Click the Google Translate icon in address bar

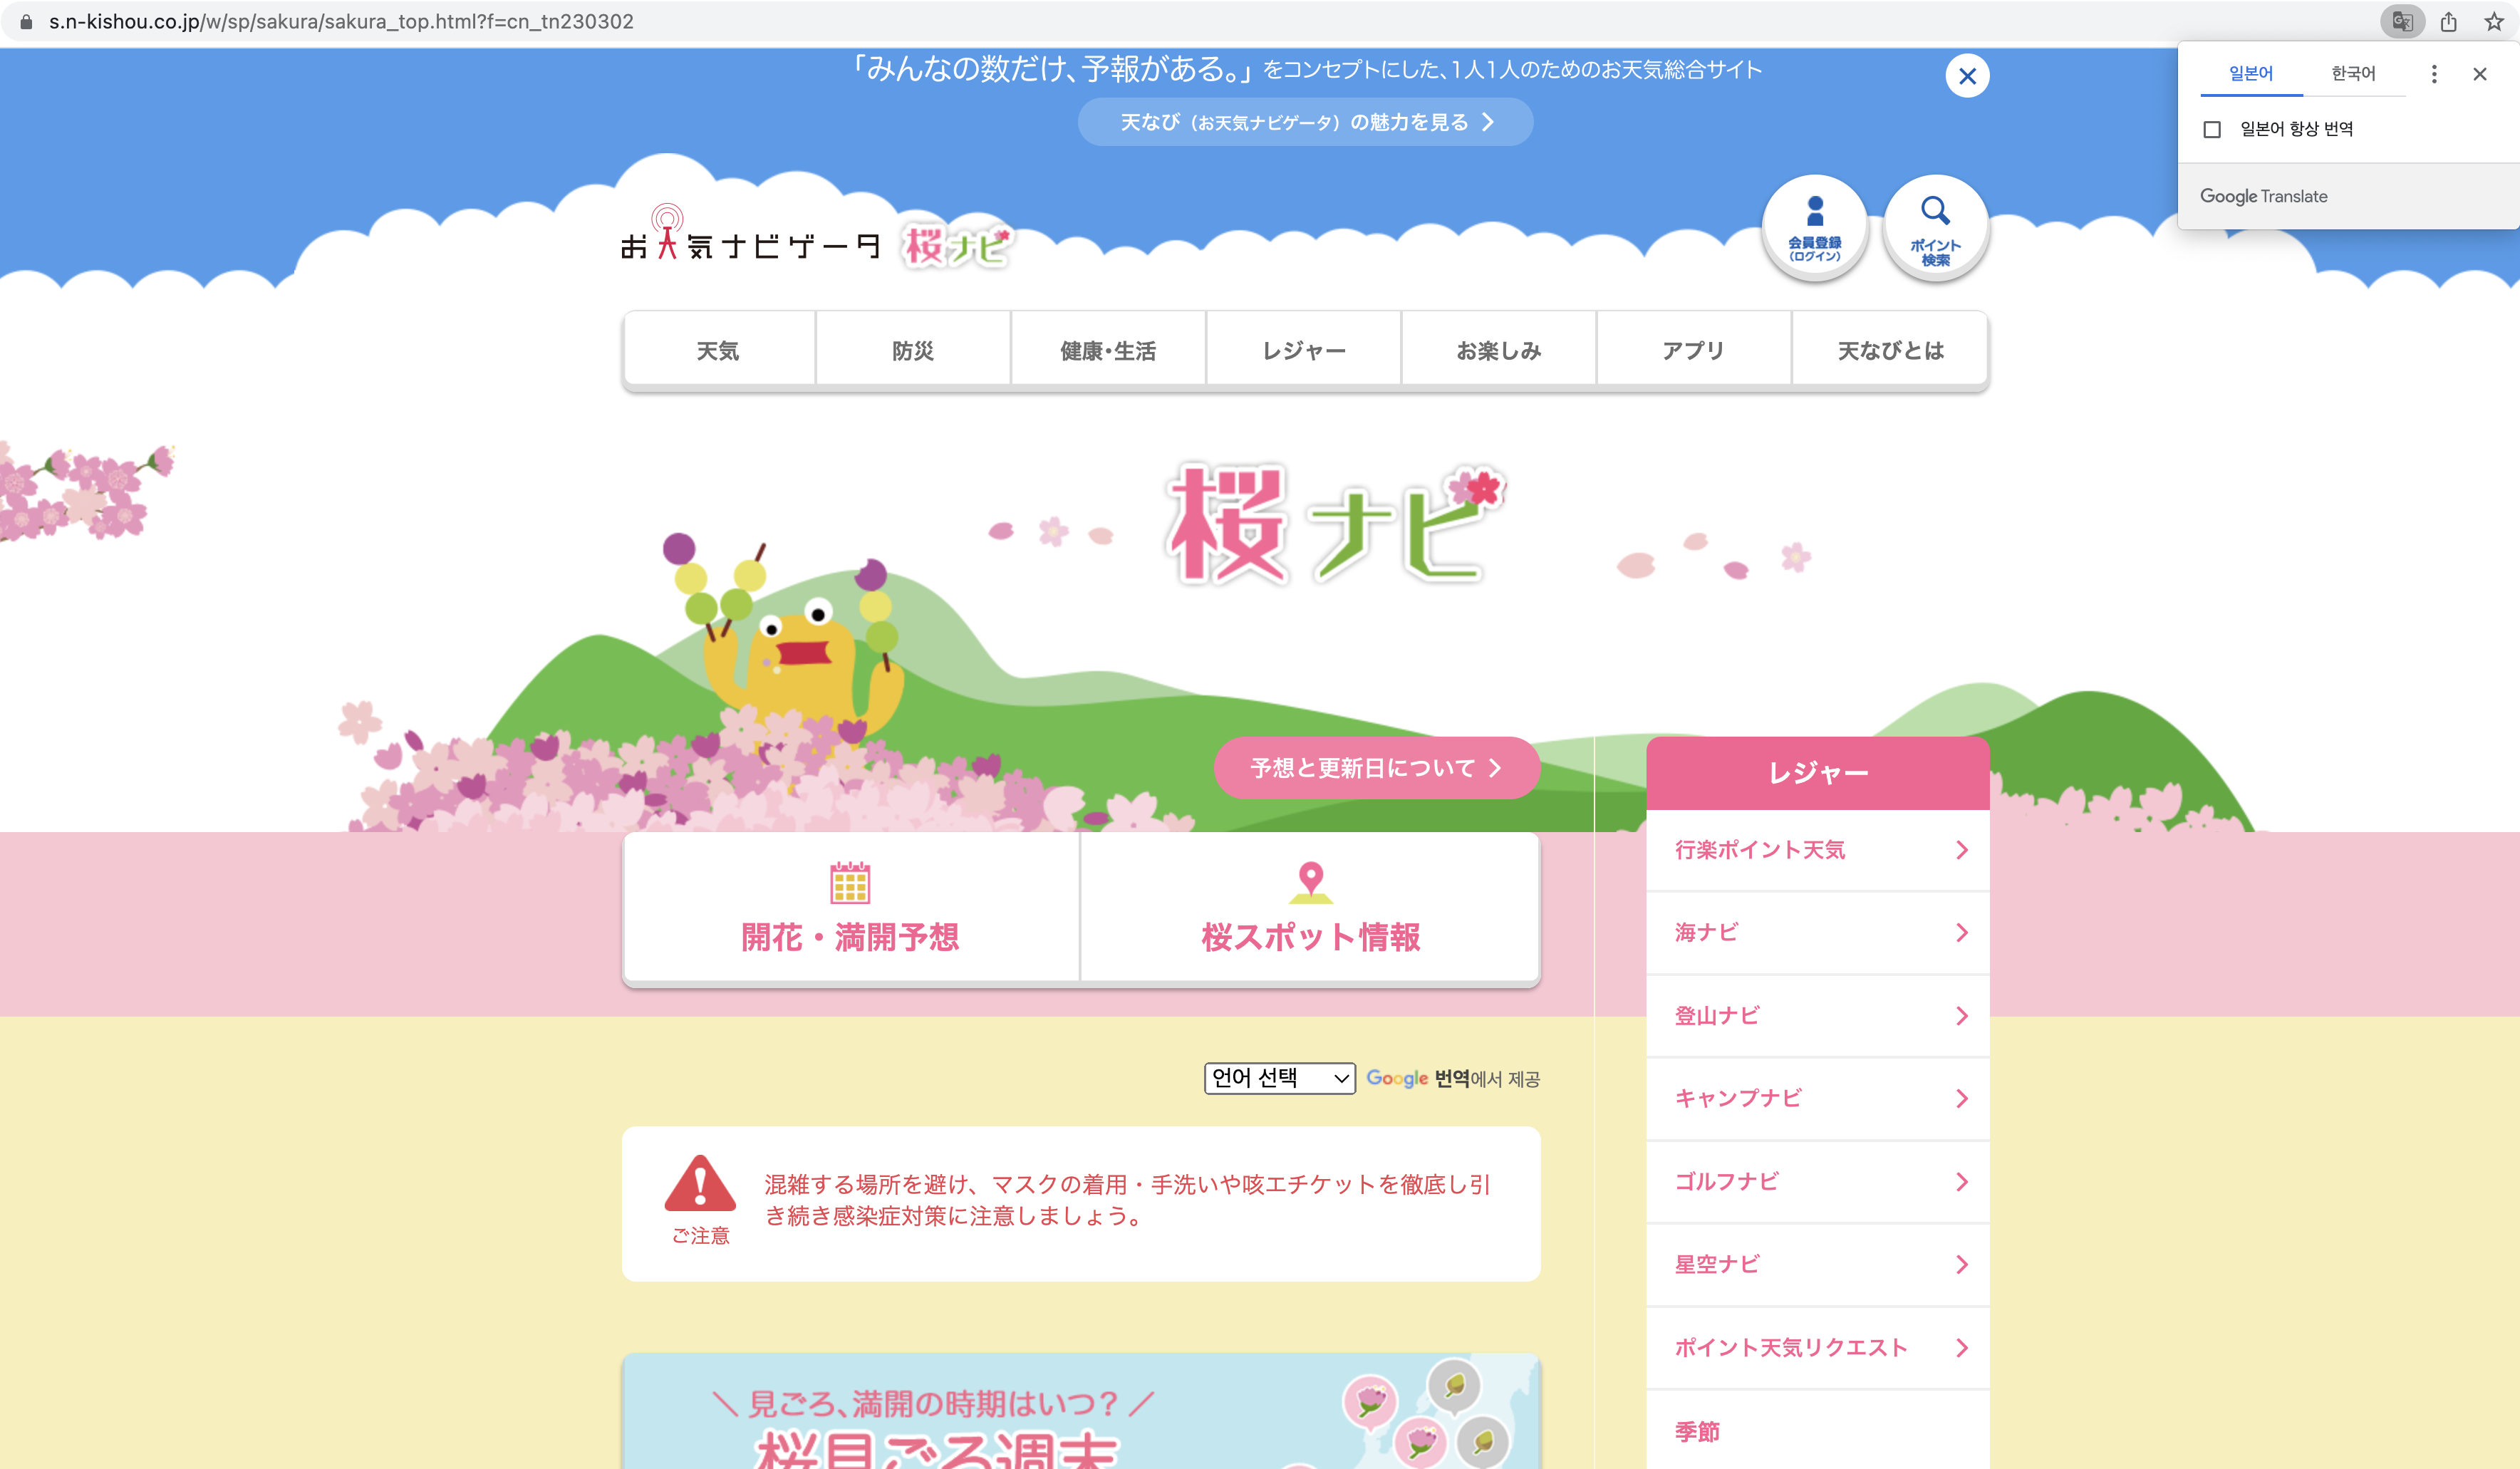2401,21
